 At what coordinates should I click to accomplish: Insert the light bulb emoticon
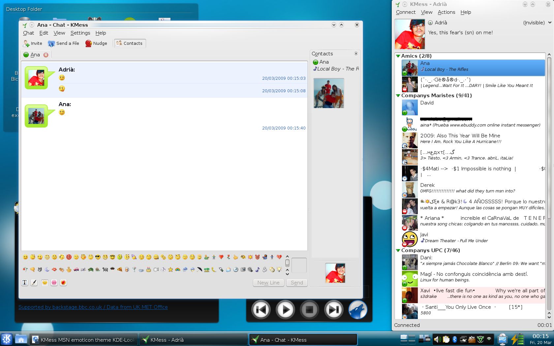coord(279,269)
